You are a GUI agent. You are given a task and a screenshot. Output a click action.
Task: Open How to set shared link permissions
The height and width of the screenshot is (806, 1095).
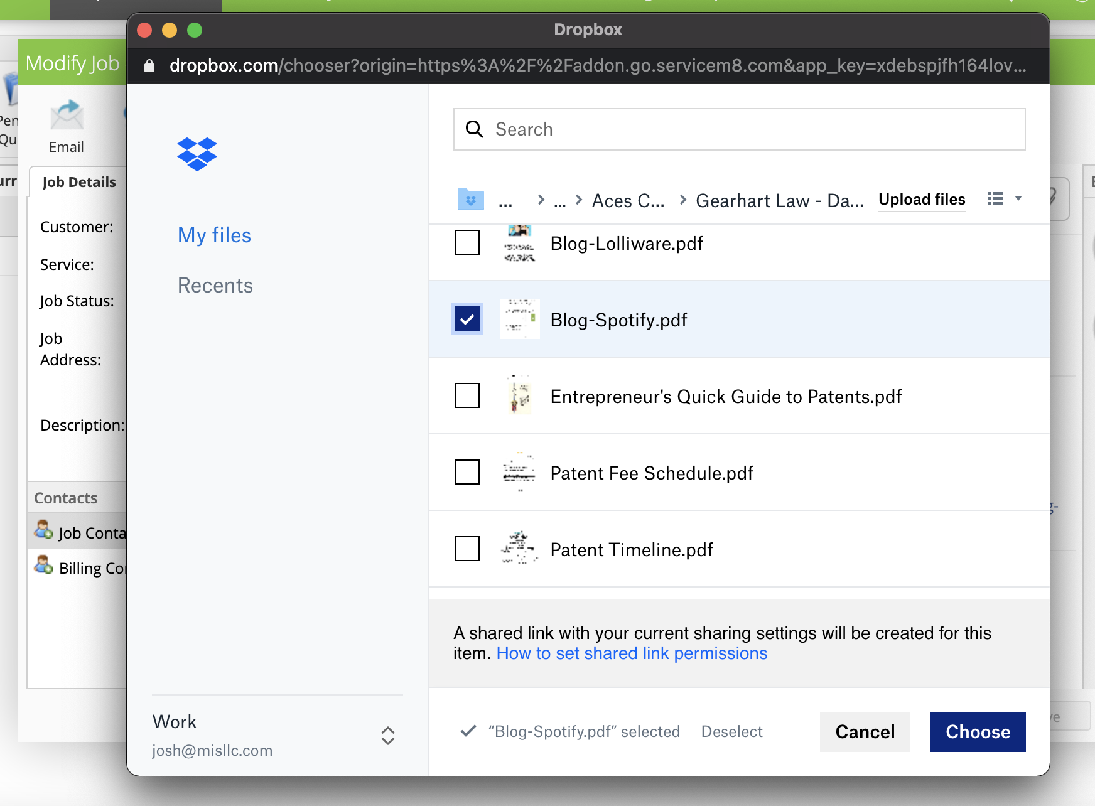click(x=632, y=653)
